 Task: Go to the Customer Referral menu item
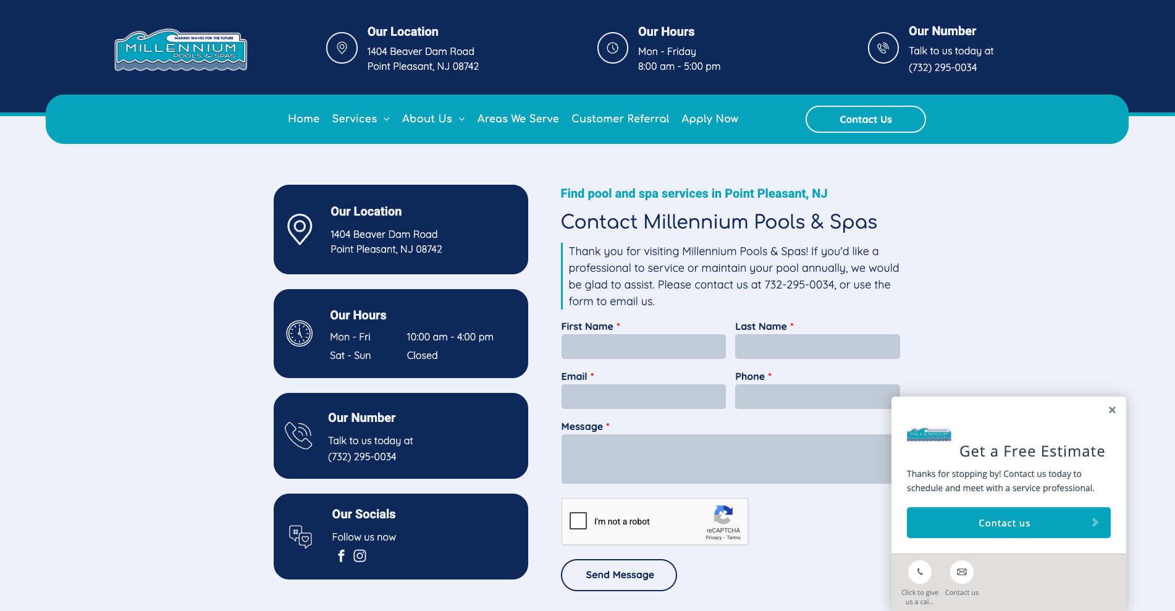(620, 119)
